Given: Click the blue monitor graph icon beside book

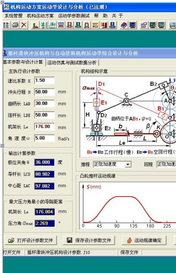Looking at the screenshot, I should (133, 25).
